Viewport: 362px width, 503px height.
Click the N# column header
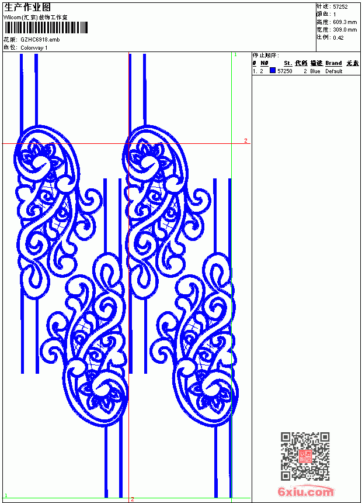pyautogui.click(x=264, y=63)
